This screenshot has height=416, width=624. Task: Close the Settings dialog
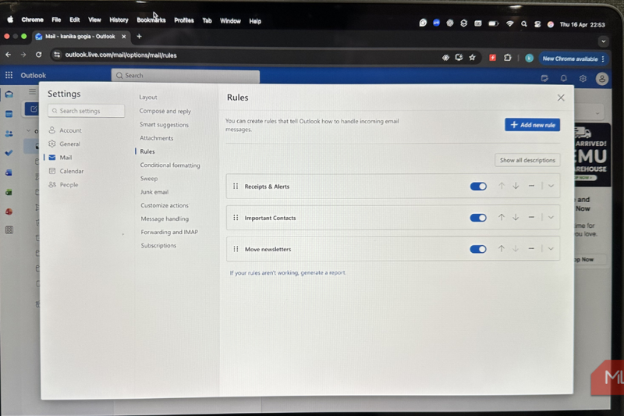point(561,98)
